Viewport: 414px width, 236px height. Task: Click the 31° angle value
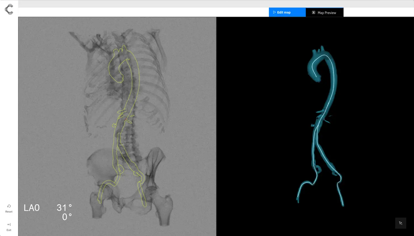(x=64, y=208)
